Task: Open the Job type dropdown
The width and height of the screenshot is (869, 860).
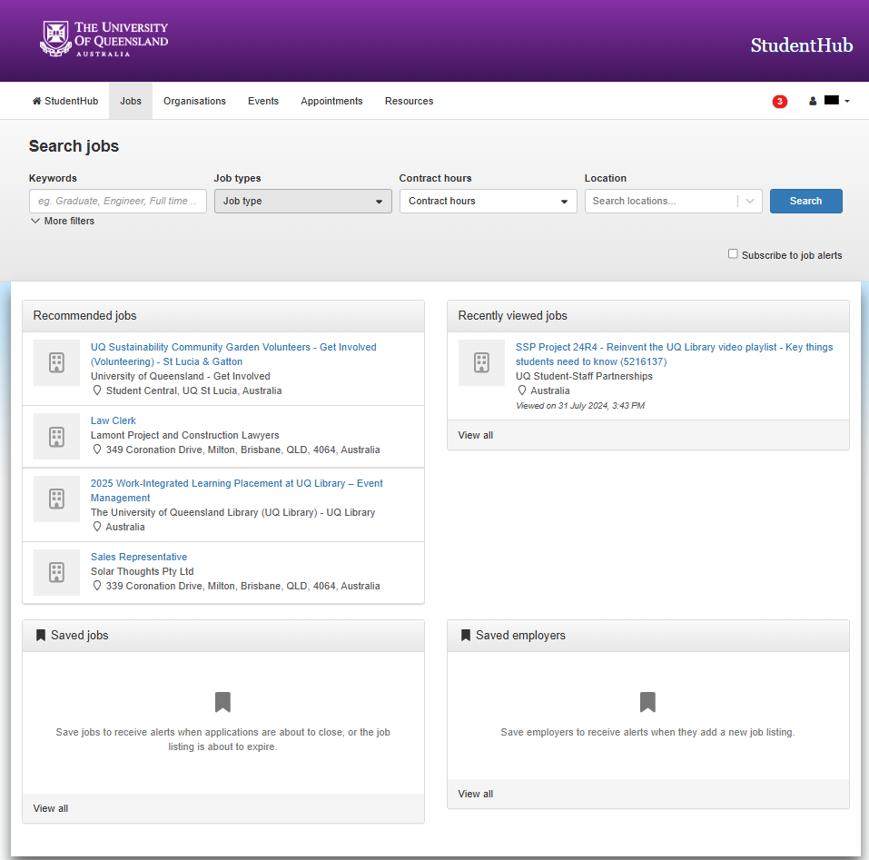Action: point(303,201)
